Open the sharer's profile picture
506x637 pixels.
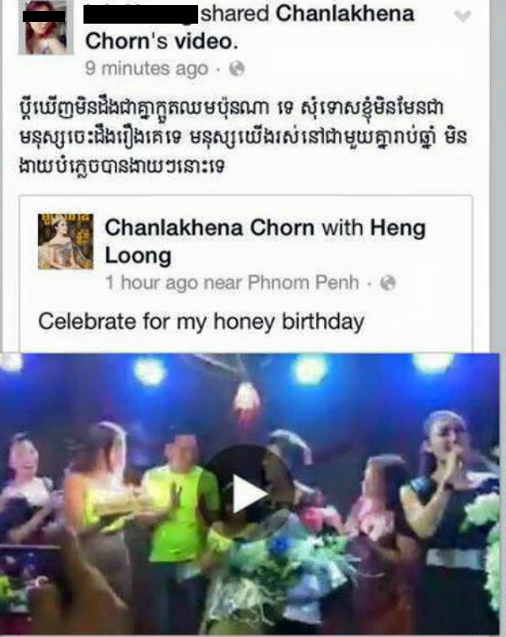pos(46,27)
